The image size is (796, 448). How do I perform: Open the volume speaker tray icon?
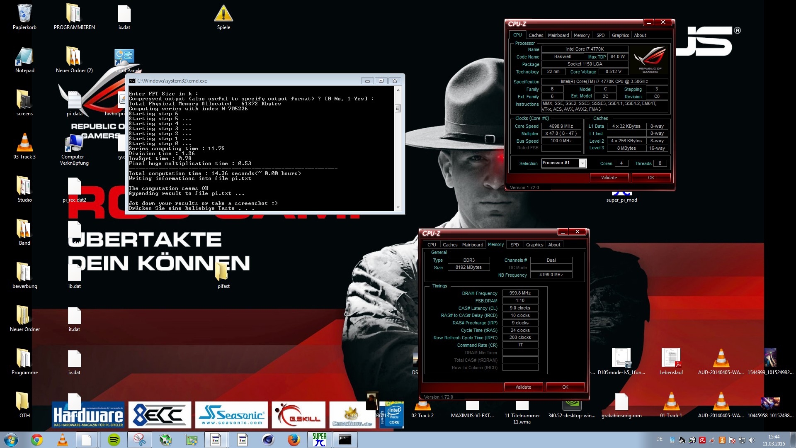click(752, 440)
